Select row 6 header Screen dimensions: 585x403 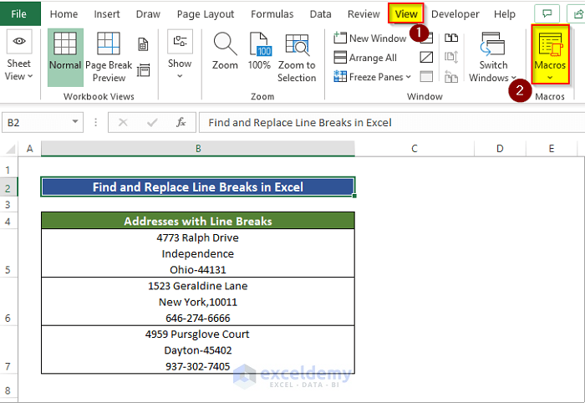click(x=8, y=302)
